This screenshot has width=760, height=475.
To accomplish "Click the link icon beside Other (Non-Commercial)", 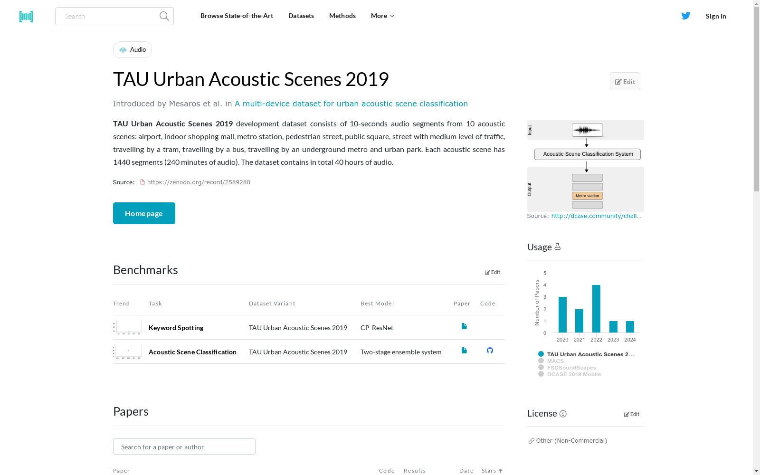I will click(x=531, y=440).
